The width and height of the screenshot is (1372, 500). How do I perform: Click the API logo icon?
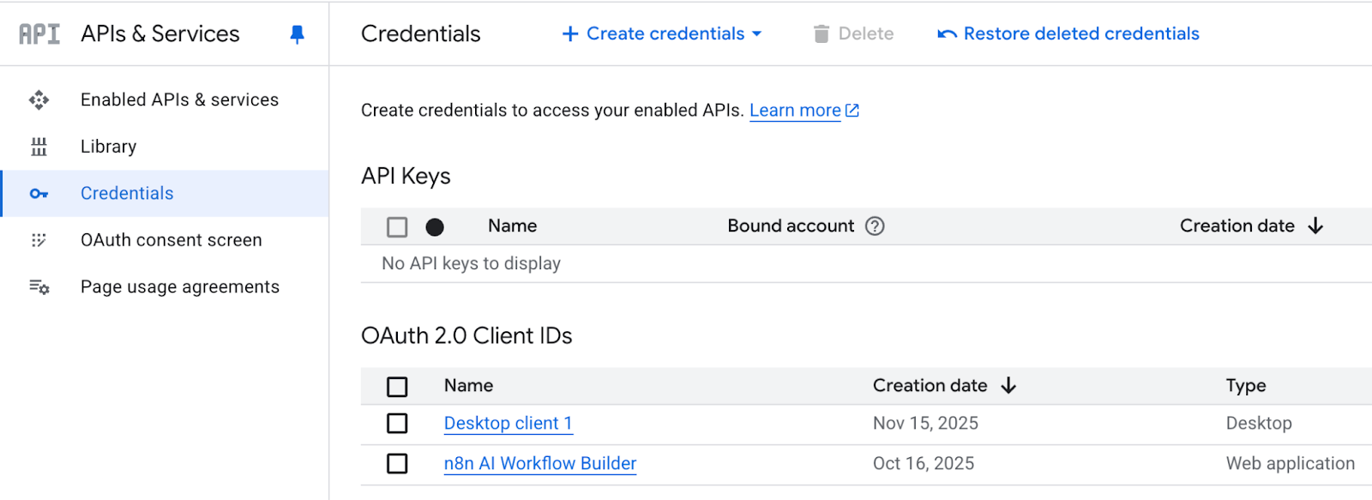pyautogui.click(x=39, y=34)
